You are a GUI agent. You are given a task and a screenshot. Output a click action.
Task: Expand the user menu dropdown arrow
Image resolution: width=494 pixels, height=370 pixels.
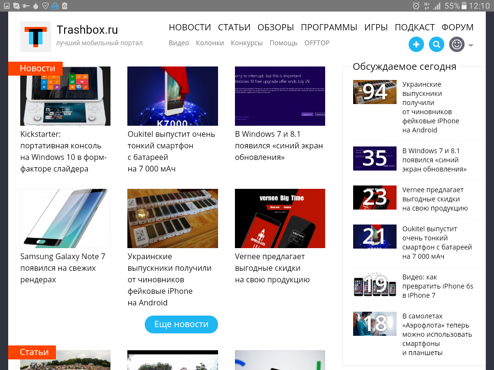pos(471,45)
